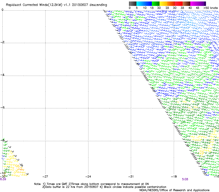The width and height of the screenshot is (219, 192).
Task: Click the '-24' longitude axis label
Action: pos(88,177)
